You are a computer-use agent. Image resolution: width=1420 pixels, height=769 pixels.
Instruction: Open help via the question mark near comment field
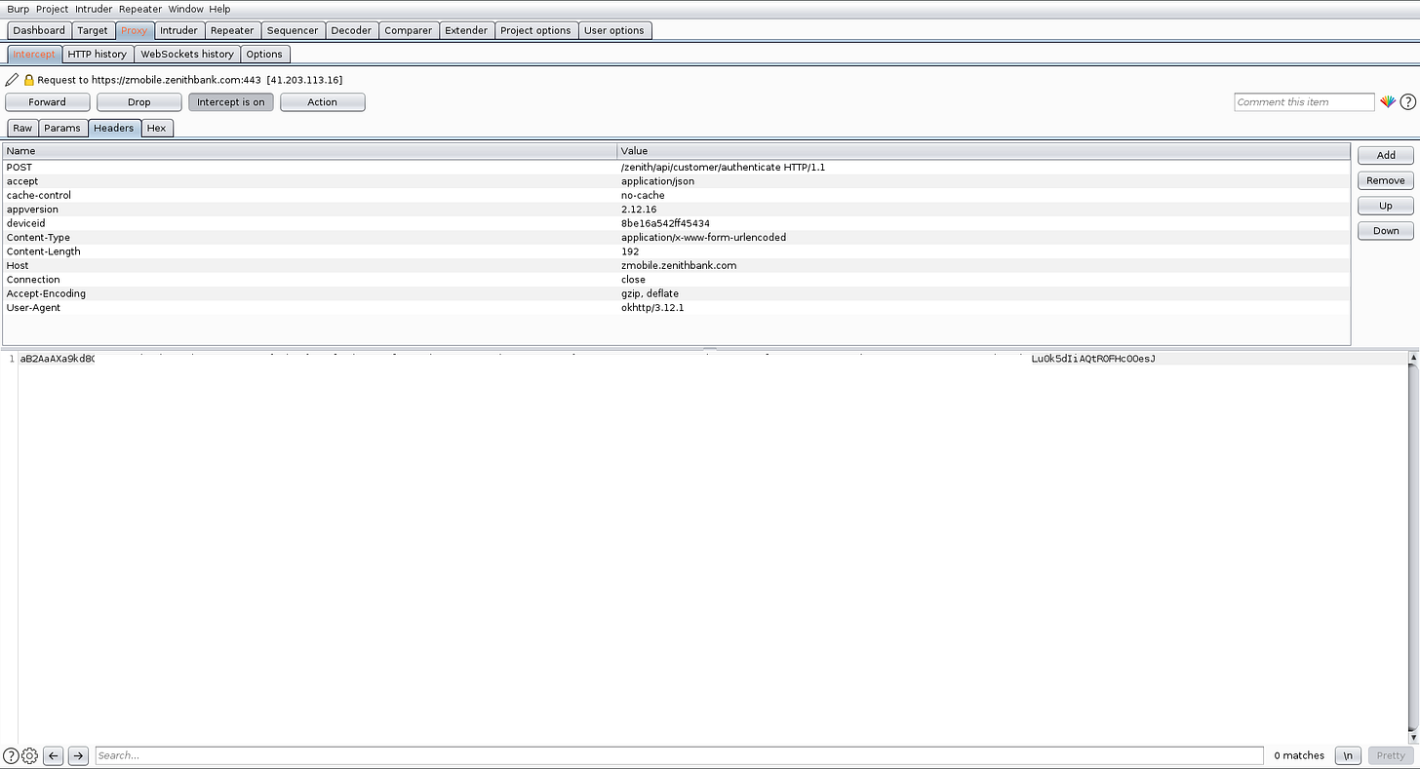click(x=1408, y=102)
